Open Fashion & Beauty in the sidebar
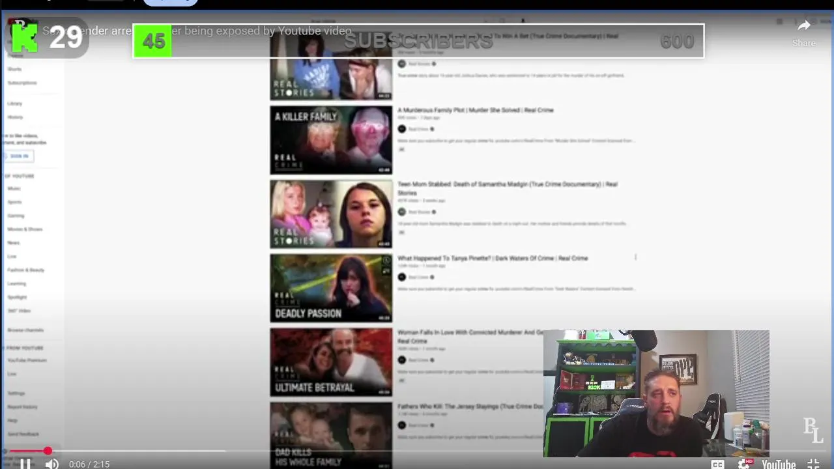Viewport: 834px width, 469px height. pyautogui.click(x=26, y=270)
